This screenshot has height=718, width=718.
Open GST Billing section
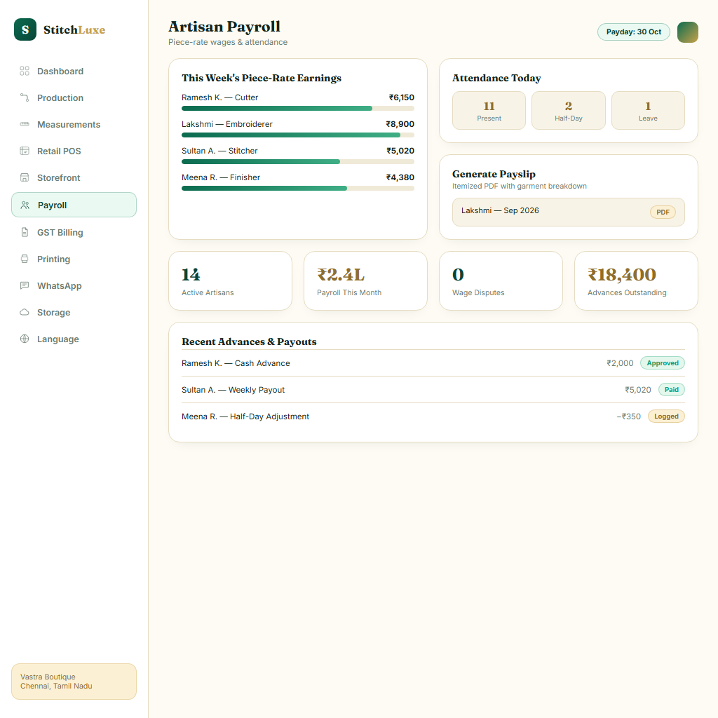click(x=74, y=232)
